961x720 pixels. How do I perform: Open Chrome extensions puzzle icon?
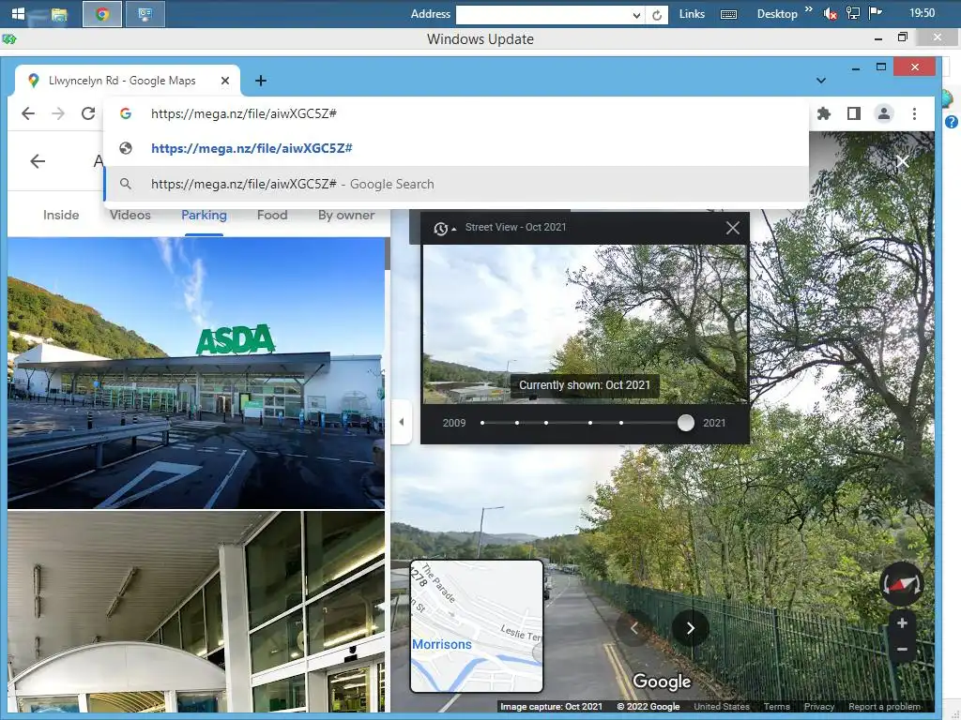pyautogui.click(x=824, y=113)
